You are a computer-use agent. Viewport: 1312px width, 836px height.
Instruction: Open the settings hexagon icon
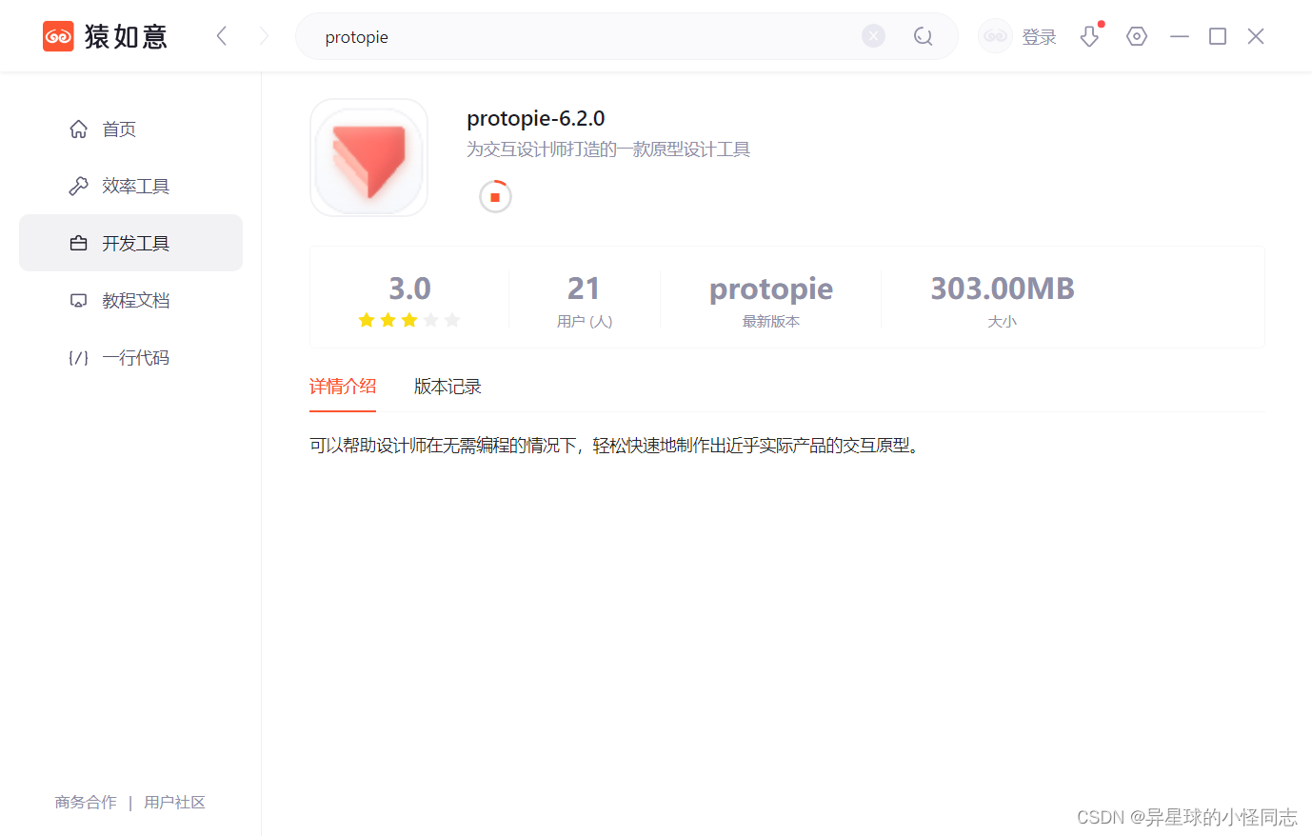1137,36
